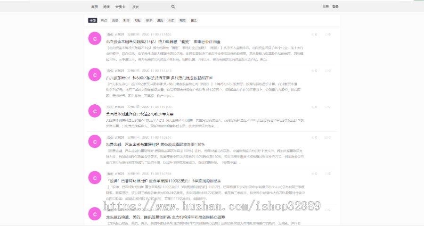424x226 pixels.
Task: Go to 首页 in top navigation
Action: (x=94, y=7)
